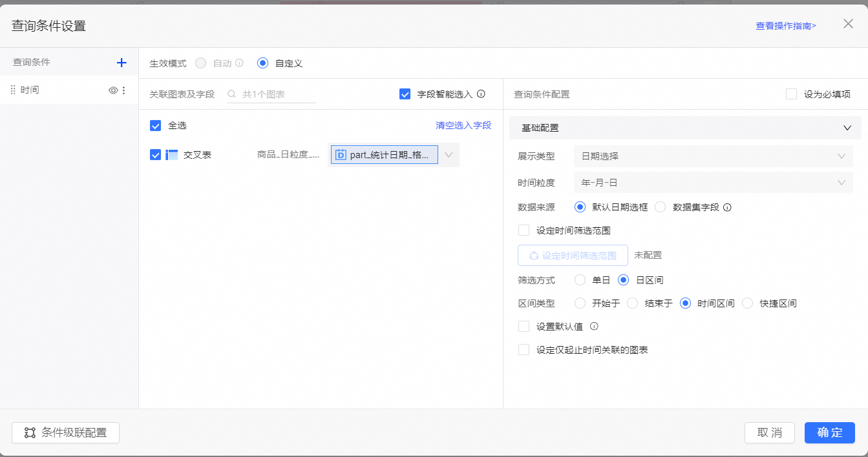The height and width of the screenshot is (457, 868).
Task: Toggle the eye icon for 时间 condition
Action: [x=113, y=90]
